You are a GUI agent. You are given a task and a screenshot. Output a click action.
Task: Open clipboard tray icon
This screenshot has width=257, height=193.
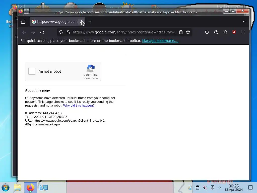pos(198,187)
